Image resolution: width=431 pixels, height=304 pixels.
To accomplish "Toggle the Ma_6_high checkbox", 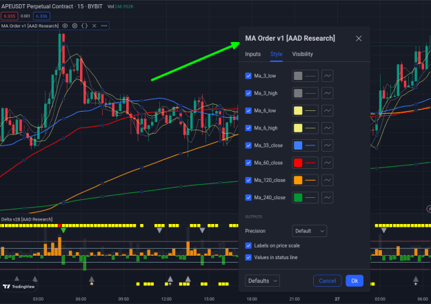I will (248, 128).
